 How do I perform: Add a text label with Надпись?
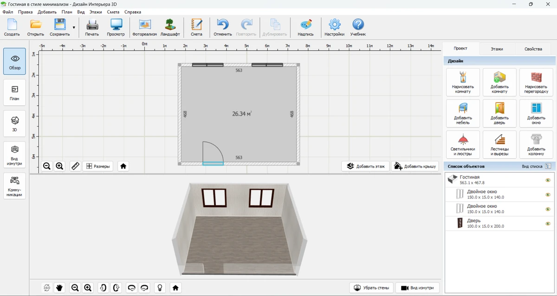[x=305, y=27]
